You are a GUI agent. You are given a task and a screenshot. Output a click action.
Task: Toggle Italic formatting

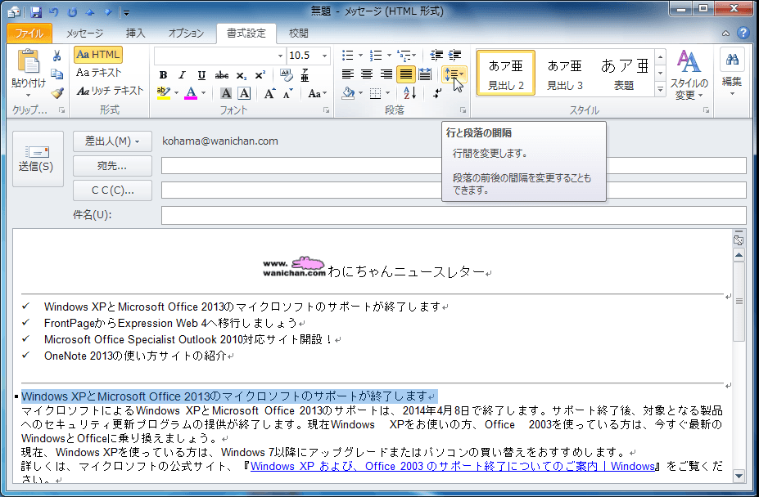point(183,75)
